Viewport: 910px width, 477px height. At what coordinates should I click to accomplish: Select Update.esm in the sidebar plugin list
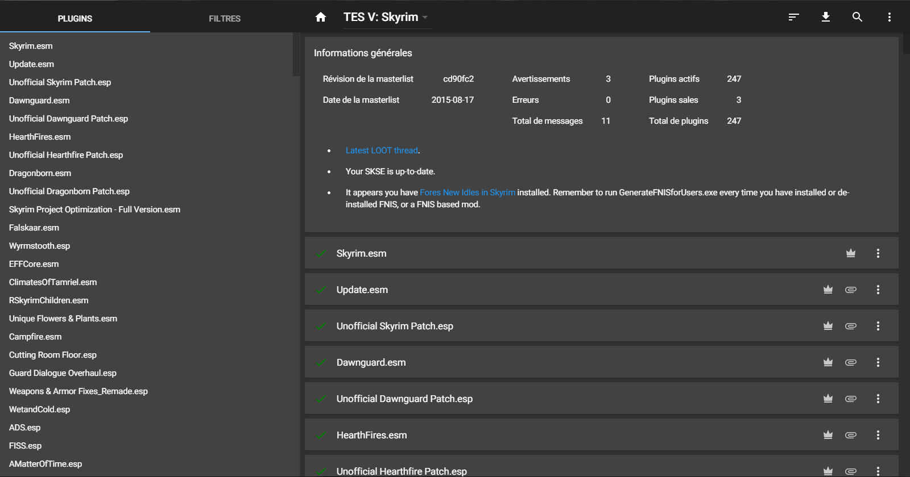32,64
